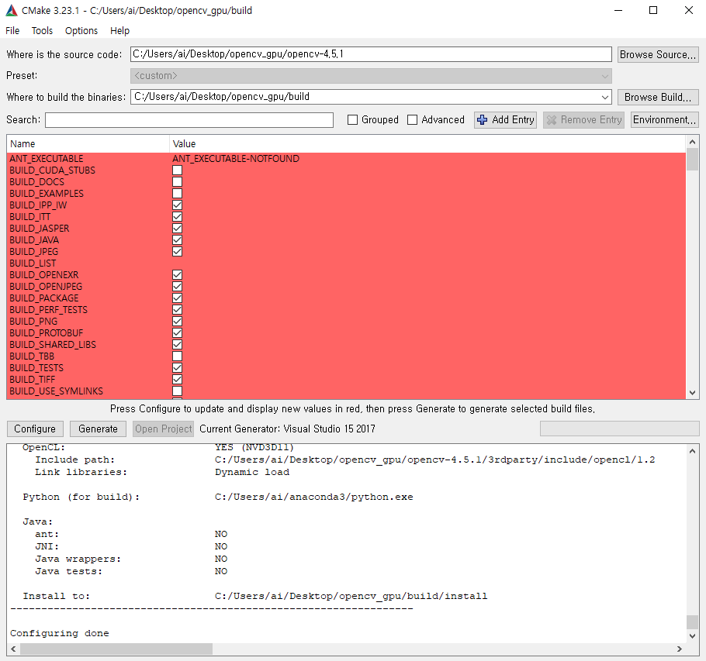Click cache list scrollbar down arrow
Viewport: 706px width, 661px height.
(693, 393)
